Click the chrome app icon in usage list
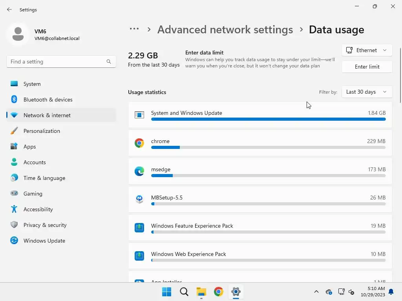 point(139,143)
